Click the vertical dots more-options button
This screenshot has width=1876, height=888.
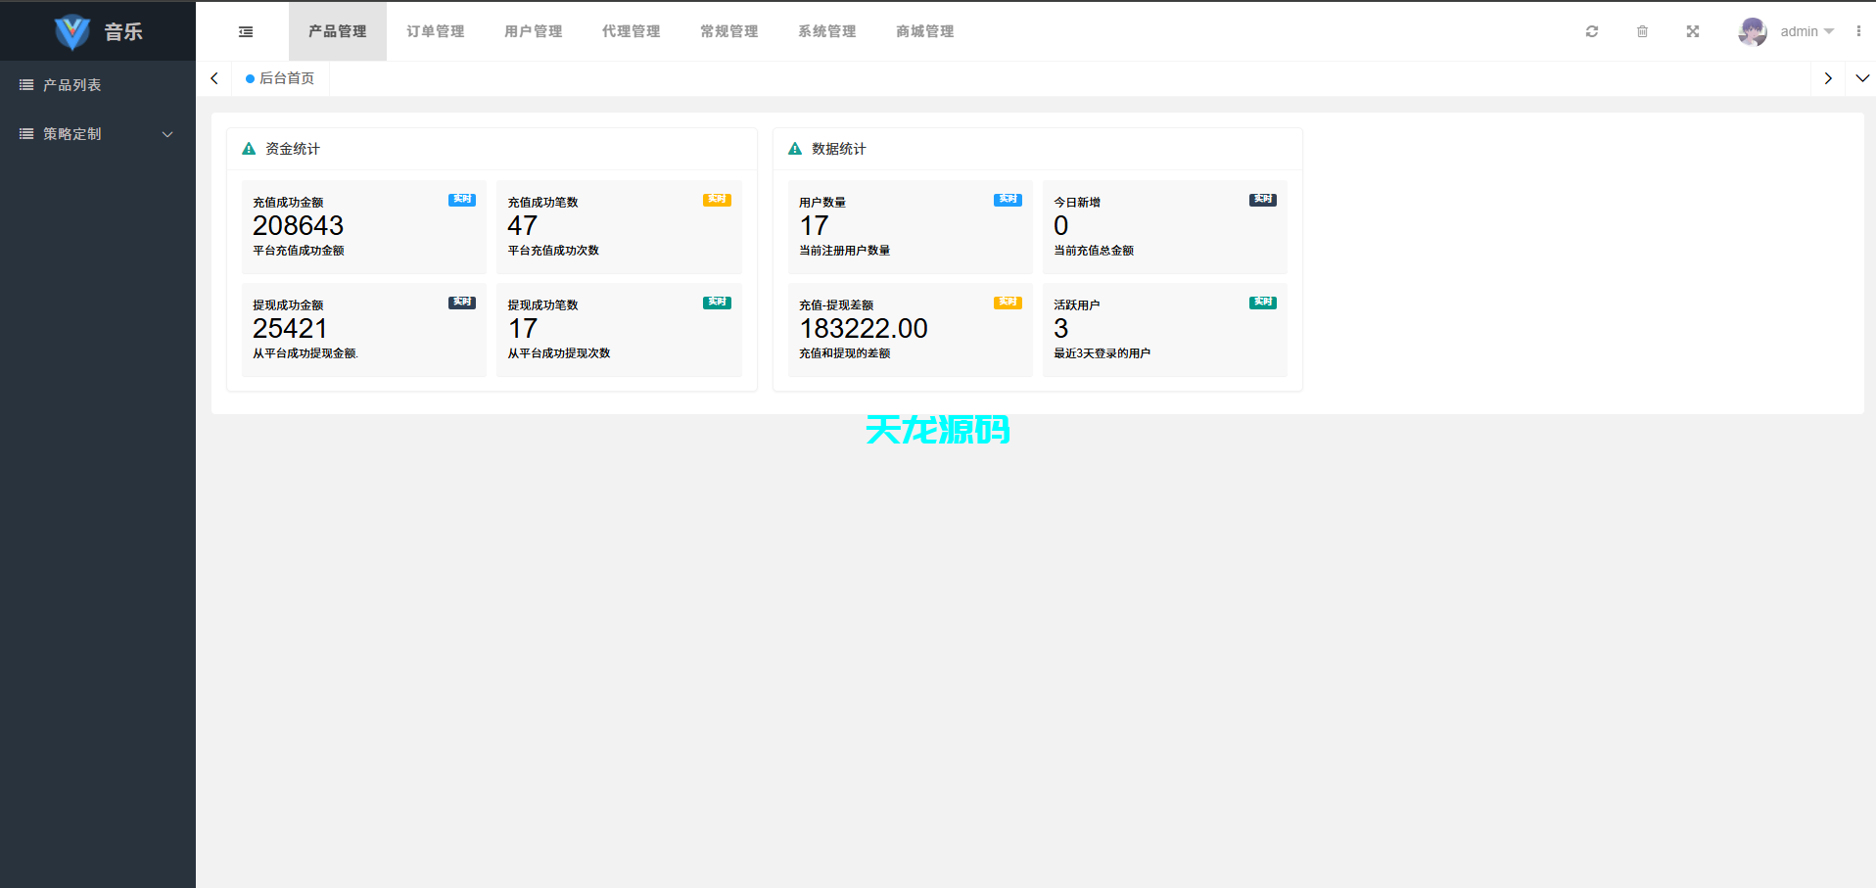(1859, 30)
